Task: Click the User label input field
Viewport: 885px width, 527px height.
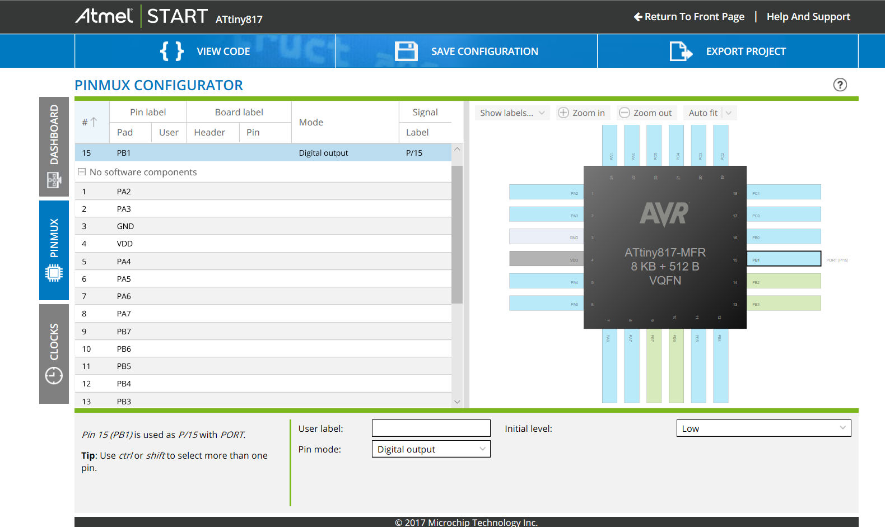Action: click(431, 428)
